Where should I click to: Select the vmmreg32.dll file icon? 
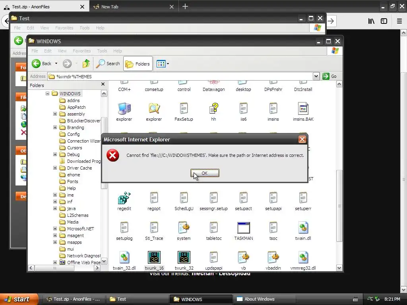[303, 261]
